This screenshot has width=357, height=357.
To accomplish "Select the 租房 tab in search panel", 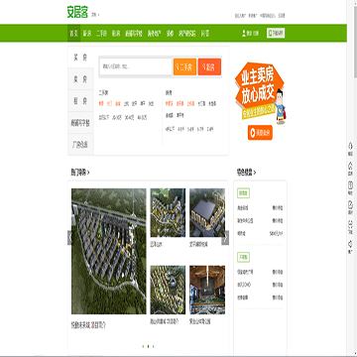I will [x=80, y=101].
